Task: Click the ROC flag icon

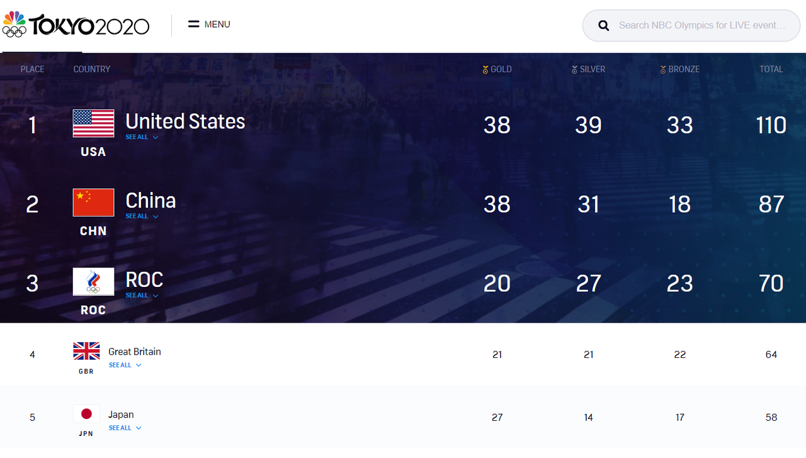Action: [x=93, y=282]
